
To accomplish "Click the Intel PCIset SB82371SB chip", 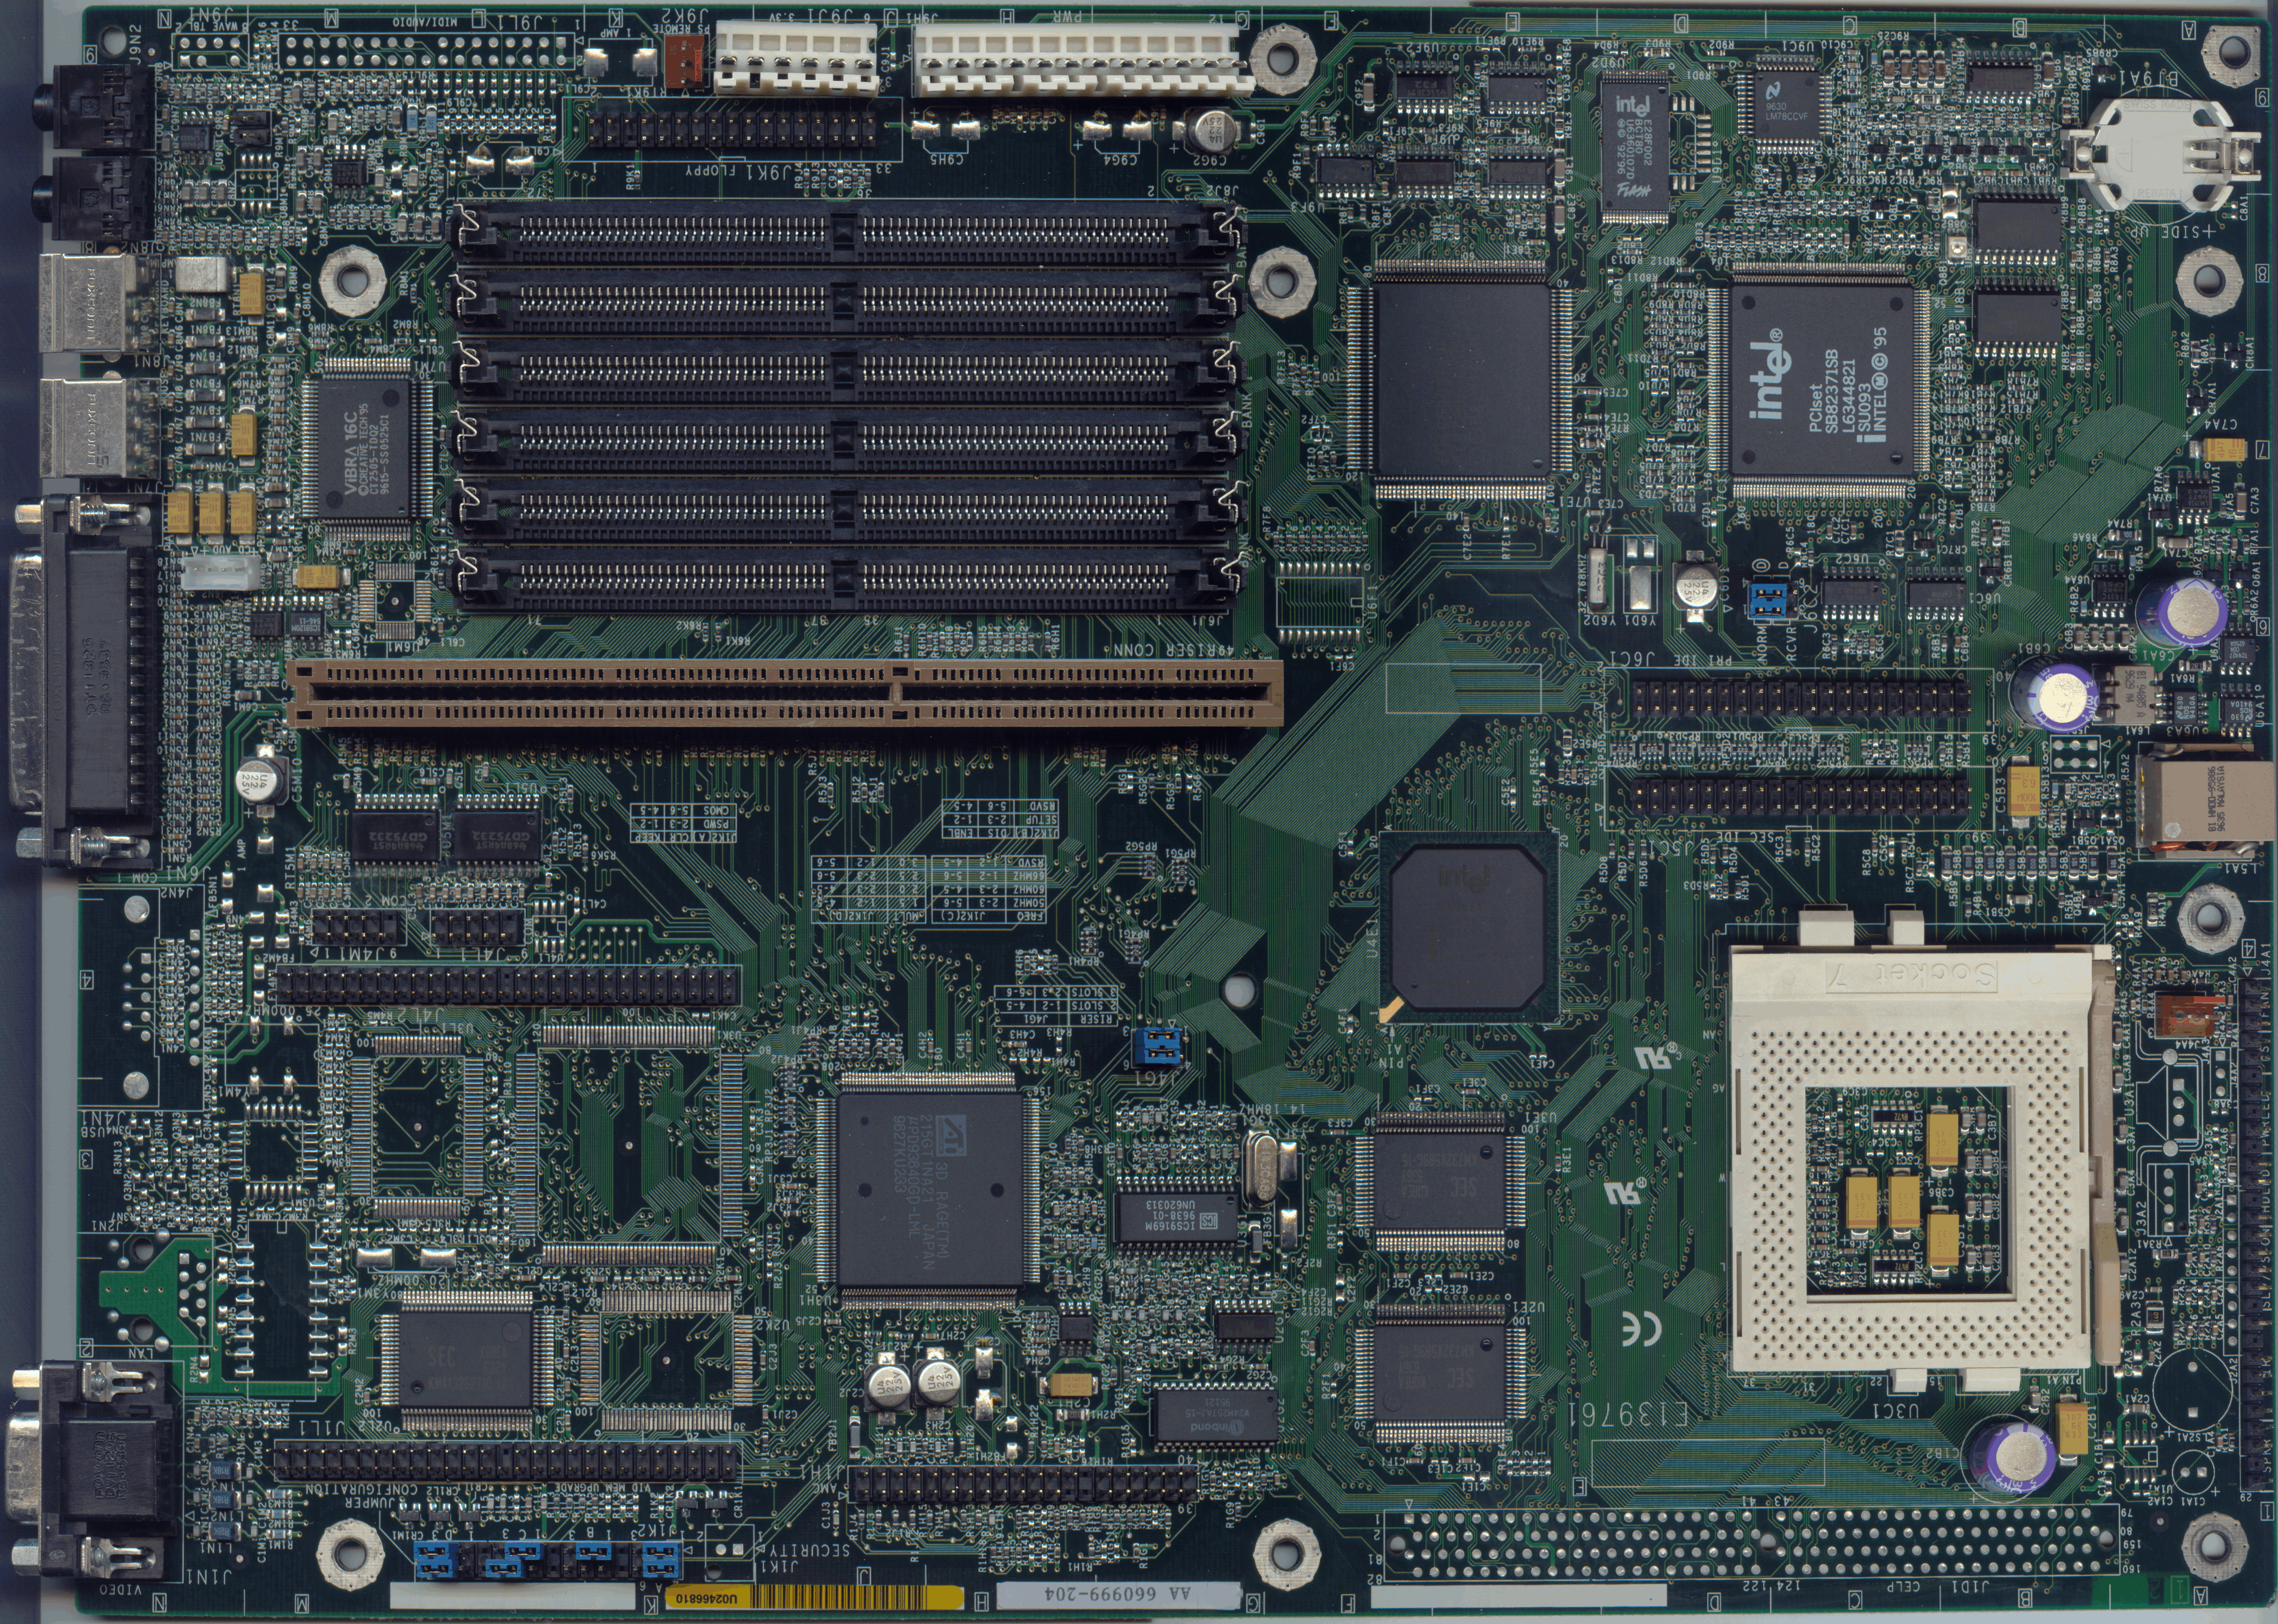I will point(1823,380).
